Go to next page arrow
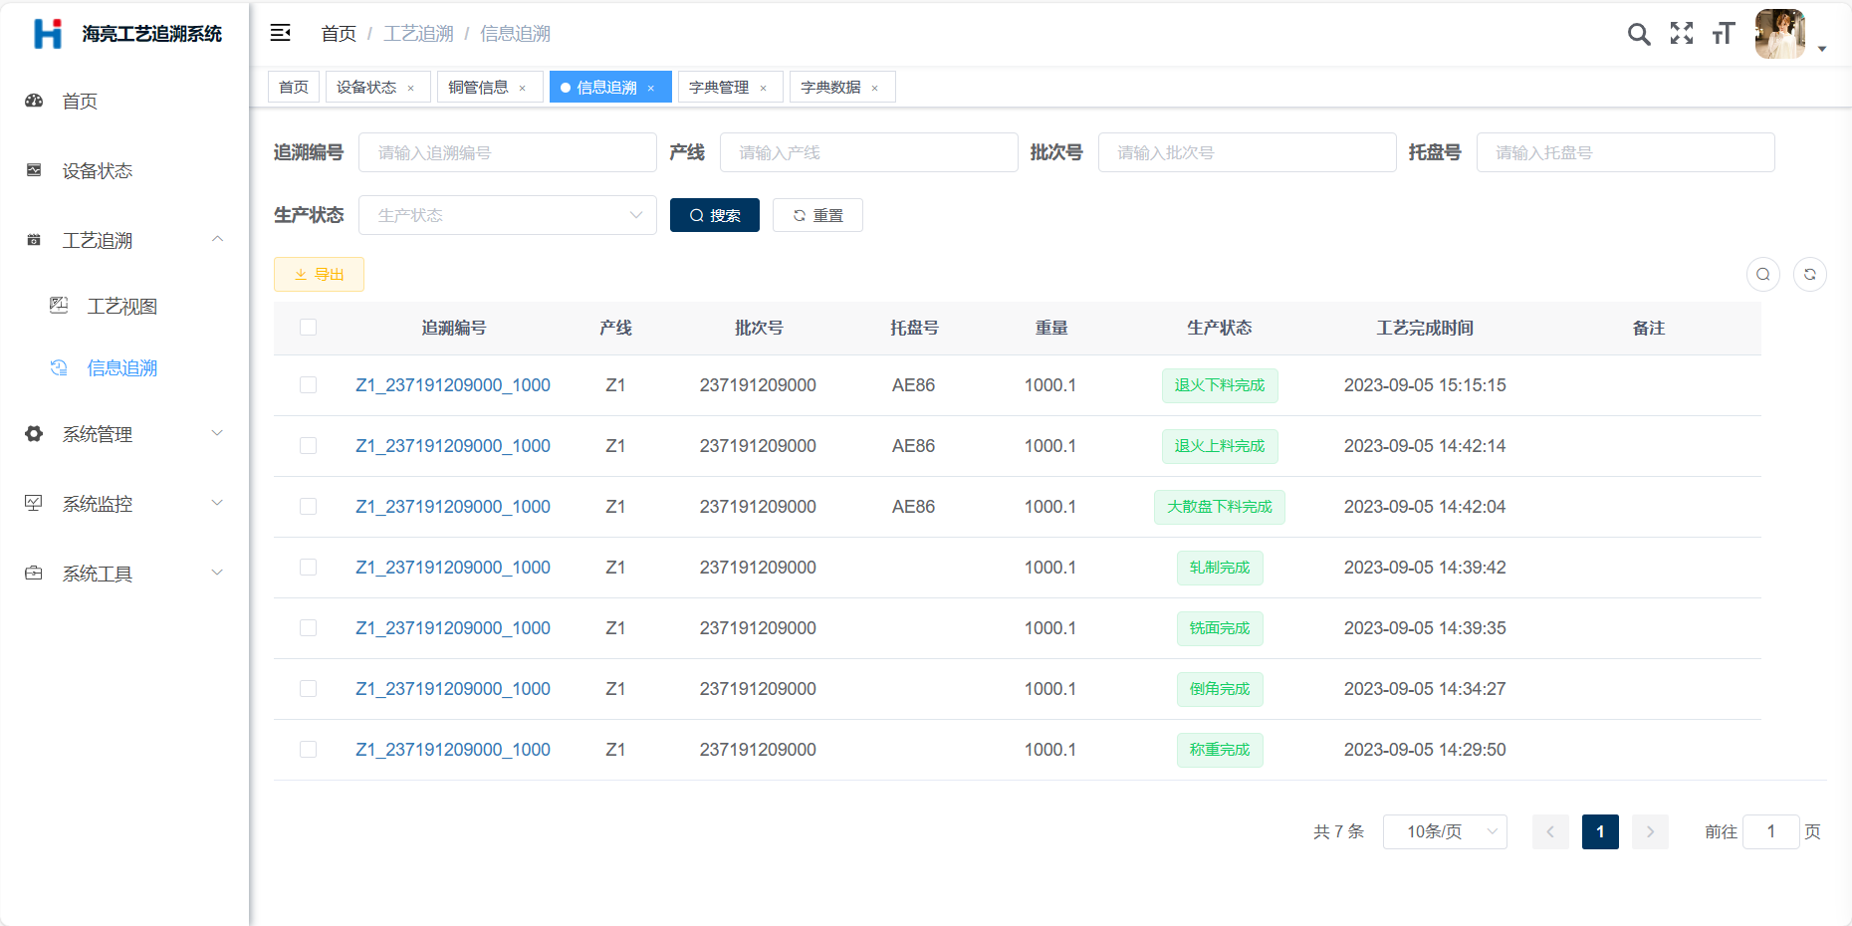Viewport: 1852px width, 926px height. (1650, 831)
